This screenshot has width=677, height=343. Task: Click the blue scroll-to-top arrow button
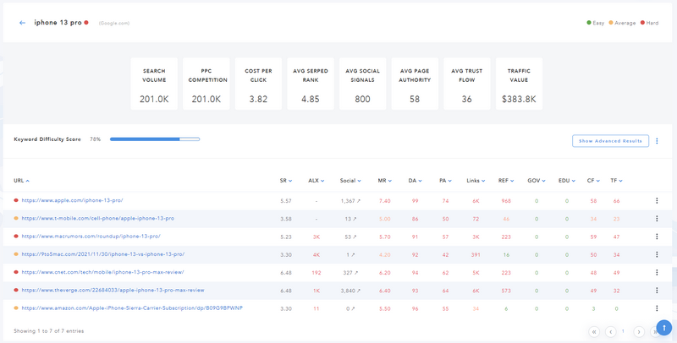click(664, 328)
